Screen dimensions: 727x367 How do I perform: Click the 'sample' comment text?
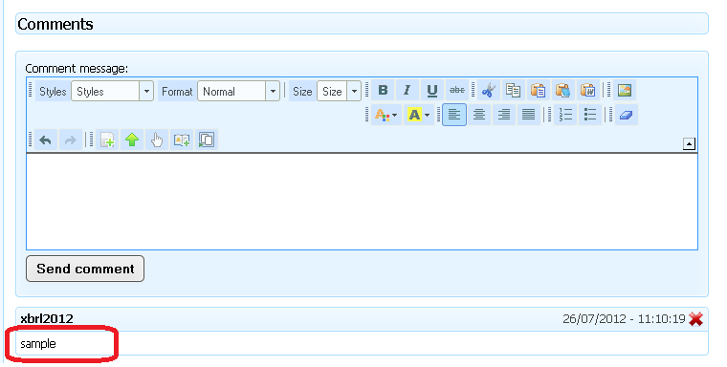click(38, 344)
